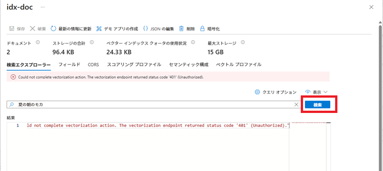Click the 保存 save icon
The image size is (383, 171).
point(11,29)
